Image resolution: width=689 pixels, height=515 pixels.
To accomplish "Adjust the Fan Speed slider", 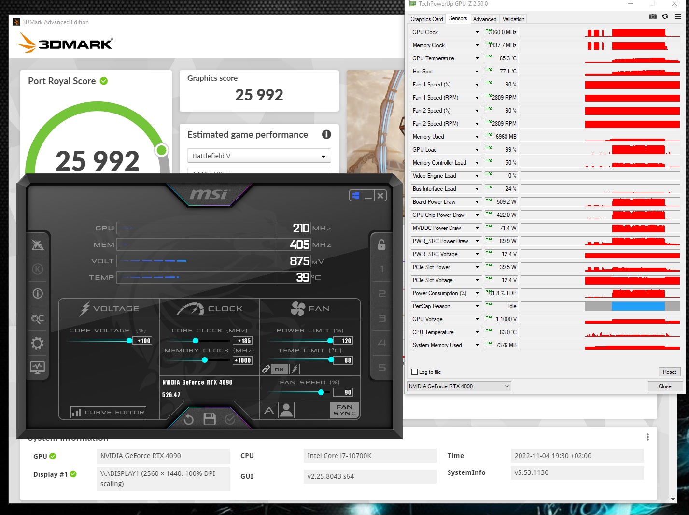I will [321, 392].
